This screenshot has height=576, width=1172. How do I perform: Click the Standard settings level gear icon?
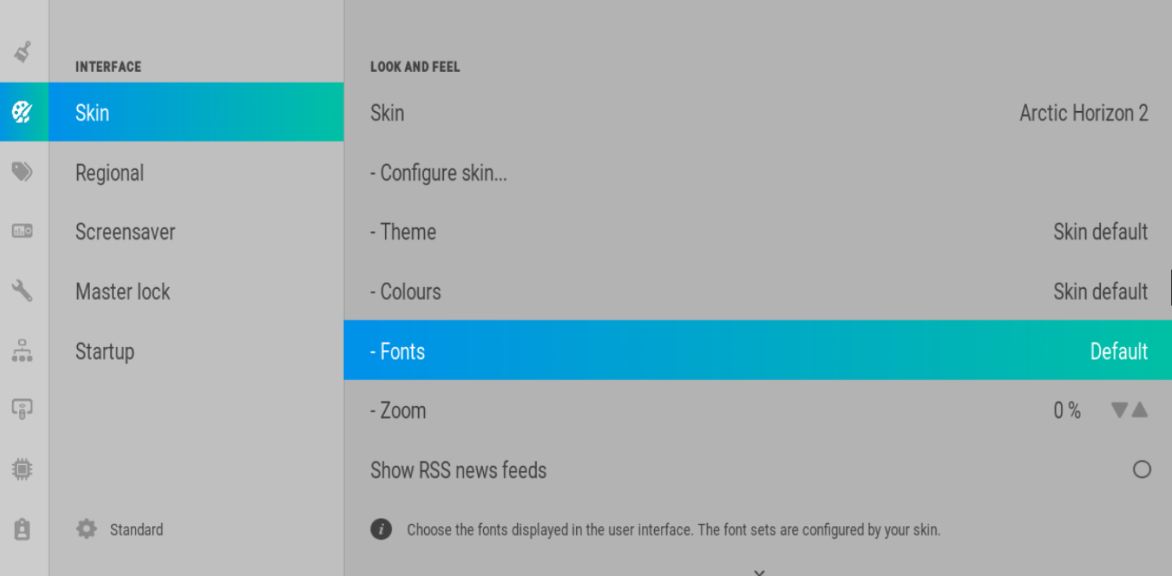(87, 529)
